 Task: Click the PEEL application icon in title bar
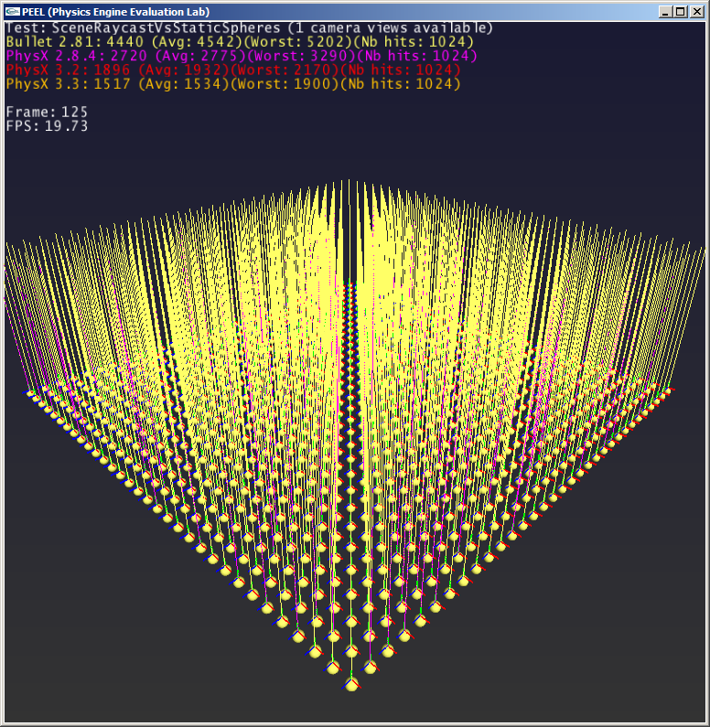13,12
